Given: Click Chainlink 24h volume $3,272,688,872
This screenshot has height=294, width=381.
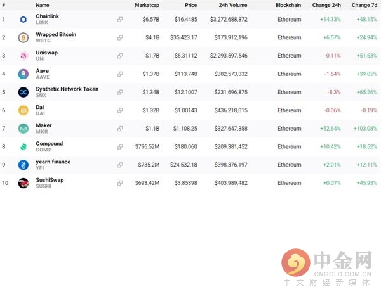Looking at the screenshot, I should tap(229, 20).
